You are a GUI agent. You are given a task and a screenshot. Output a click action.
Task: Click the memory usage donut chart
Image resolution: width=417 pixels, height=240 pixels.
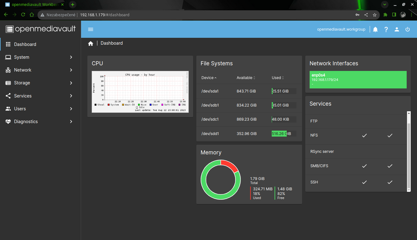pyautogui.click(x=221, y=180)
